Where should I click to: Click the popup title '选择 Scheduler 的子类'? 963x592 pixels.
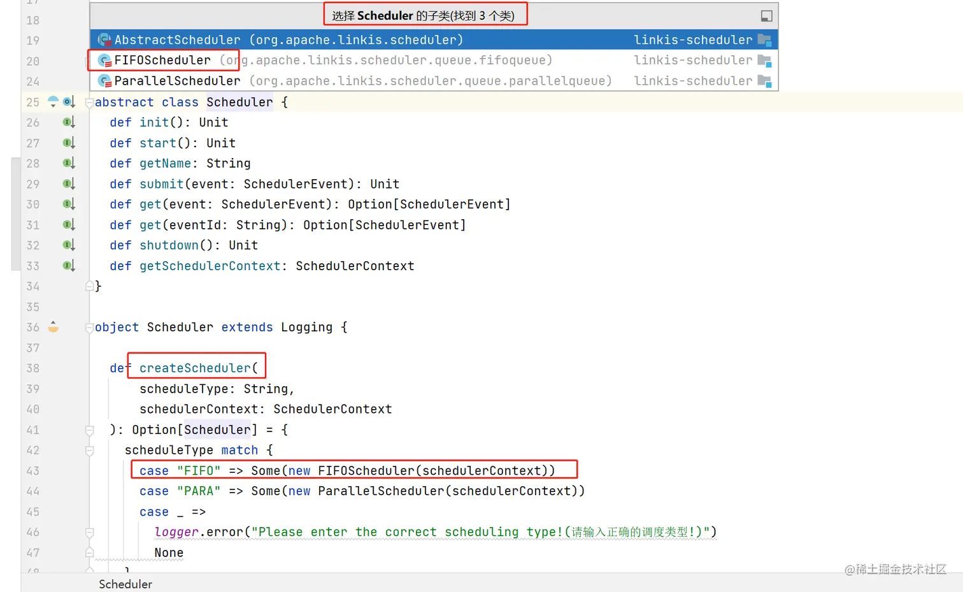coord(423,16)
